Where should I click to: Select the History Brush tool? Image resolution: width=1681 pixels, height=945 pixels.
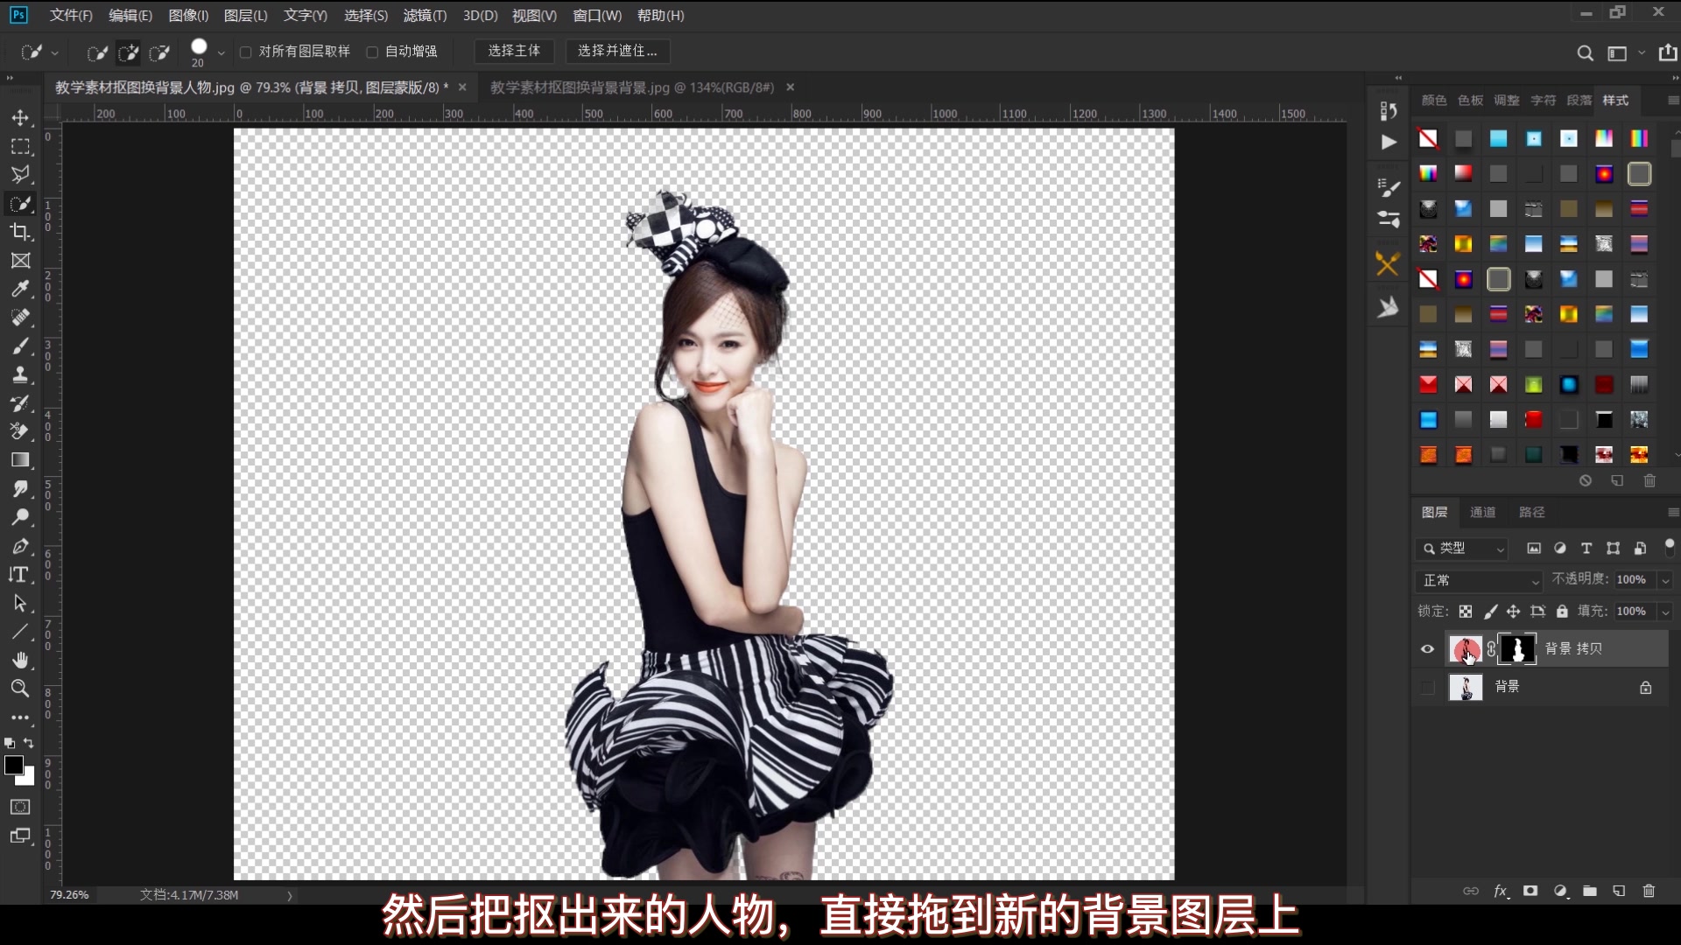click(20, 403)
